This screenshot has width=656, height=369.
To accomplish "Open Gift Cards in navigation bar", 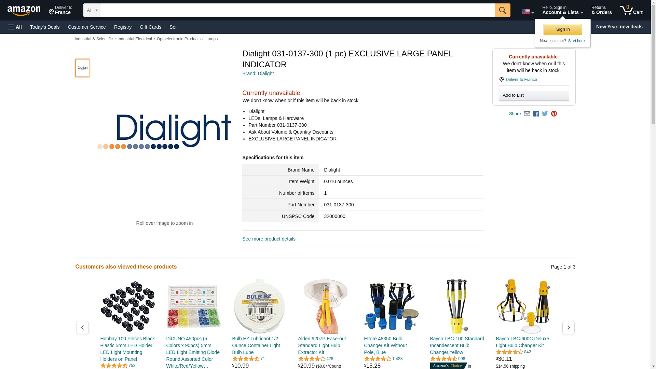I will coord(150,27).
